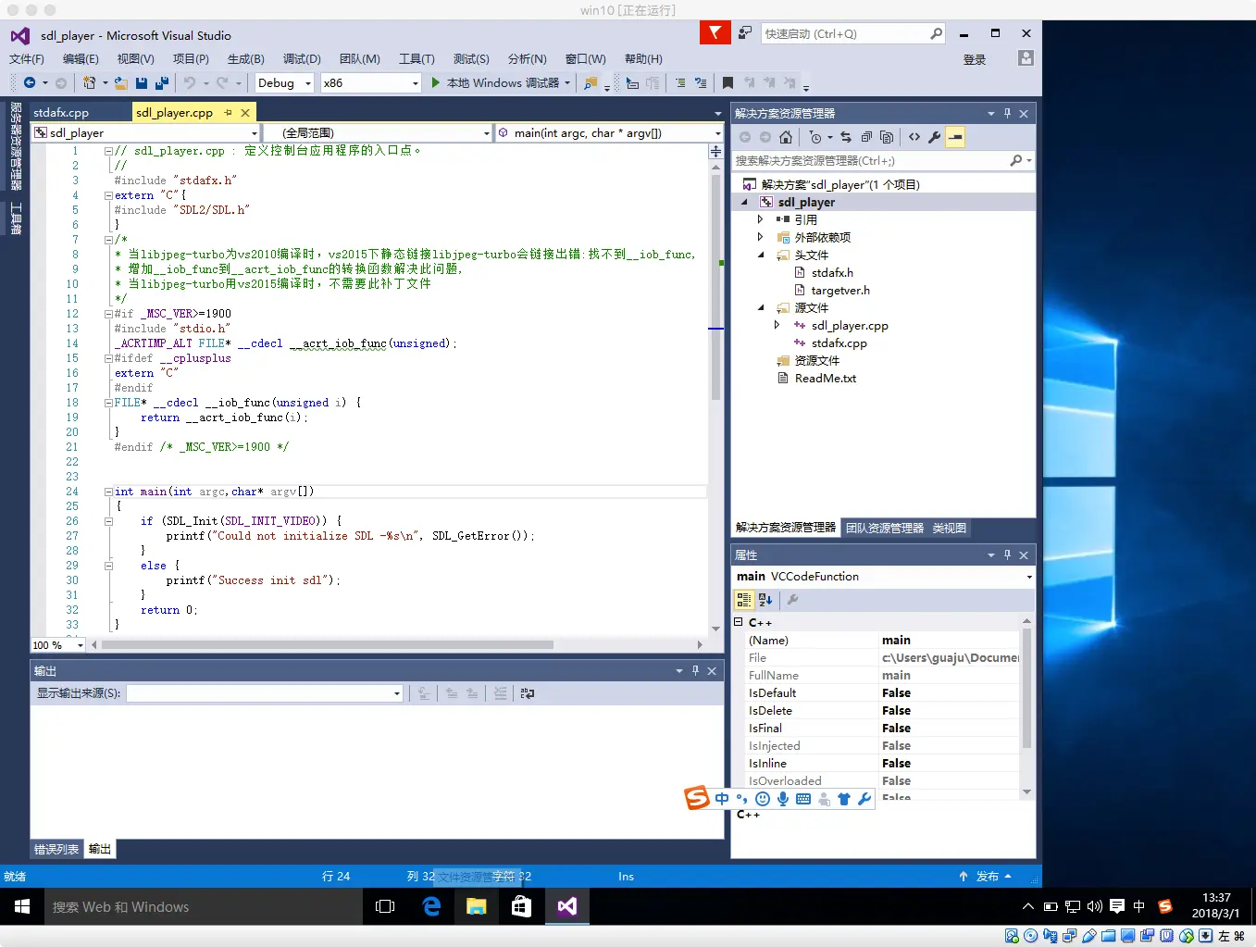
Task: Switch to the stdafx.cpp editor tab
Action: coord(61,113)
